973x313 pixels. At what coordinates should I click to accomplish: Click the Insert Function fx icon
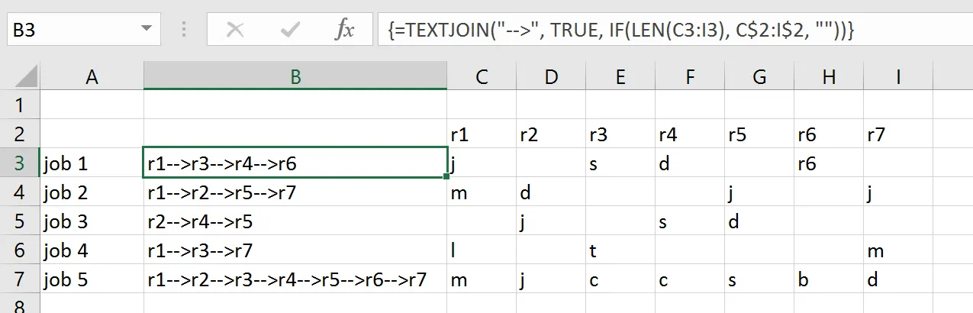pos(345,30)
